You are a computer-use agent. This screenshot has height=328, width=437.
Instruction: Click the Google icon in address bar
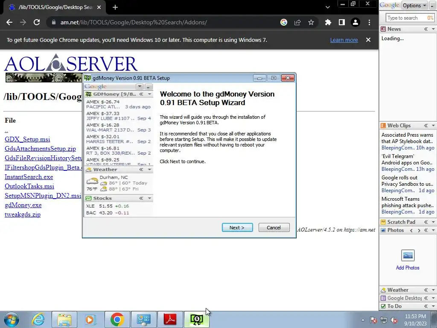[x=284, y=22]
